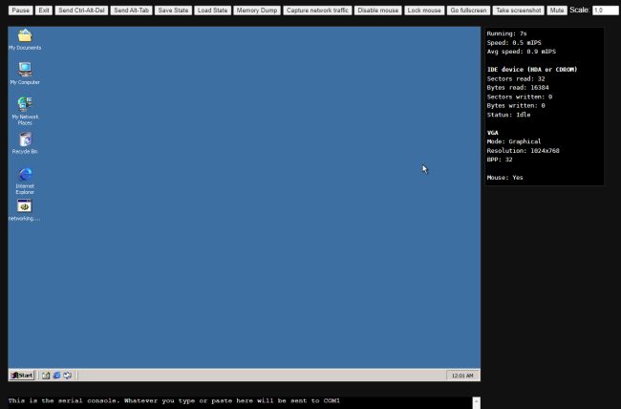Click the Memory Dump button
Screen dimensions: 621x409
pos(257,11)
